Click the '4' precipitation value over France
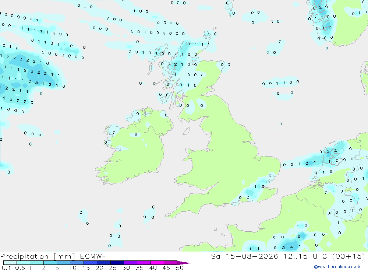Screen dimensions: 368x270 [291, 247]
